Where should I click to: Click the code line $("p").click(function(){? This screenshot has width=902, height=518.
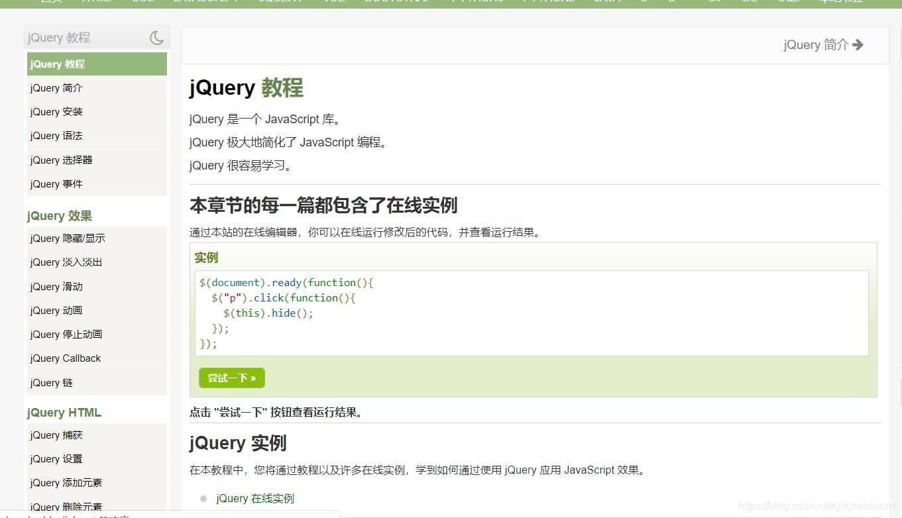tap(284, 298)
